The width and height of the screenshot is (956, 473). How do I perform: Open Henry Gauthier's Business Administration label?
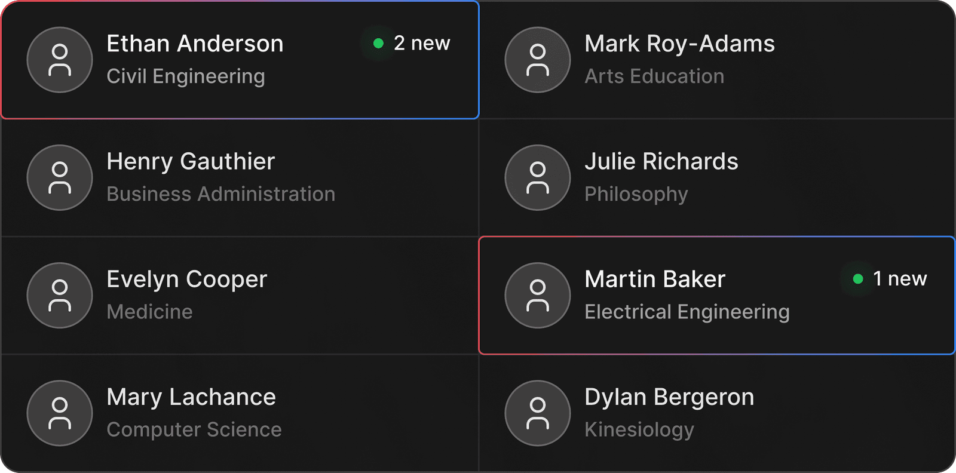coord(220,194)
